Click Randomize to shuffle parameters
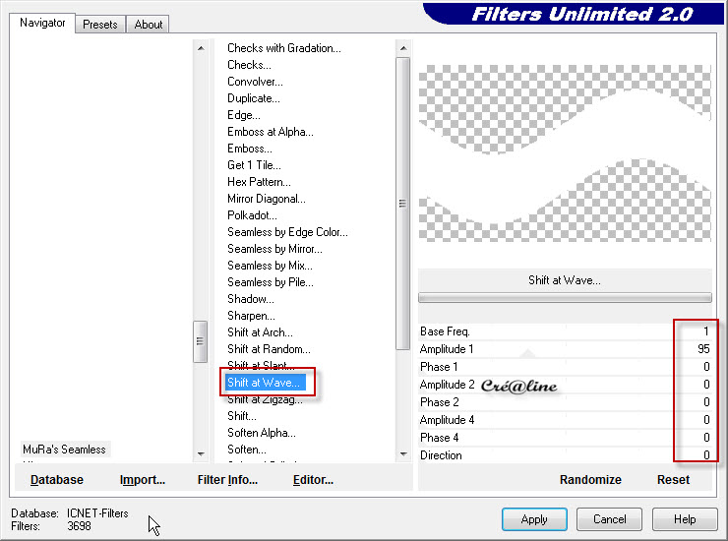 click(590, 480)
